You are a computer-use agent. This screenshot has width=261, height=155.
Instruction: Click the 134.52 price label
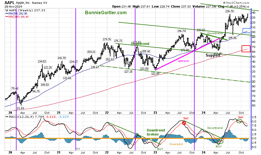(x=42, y=62)
